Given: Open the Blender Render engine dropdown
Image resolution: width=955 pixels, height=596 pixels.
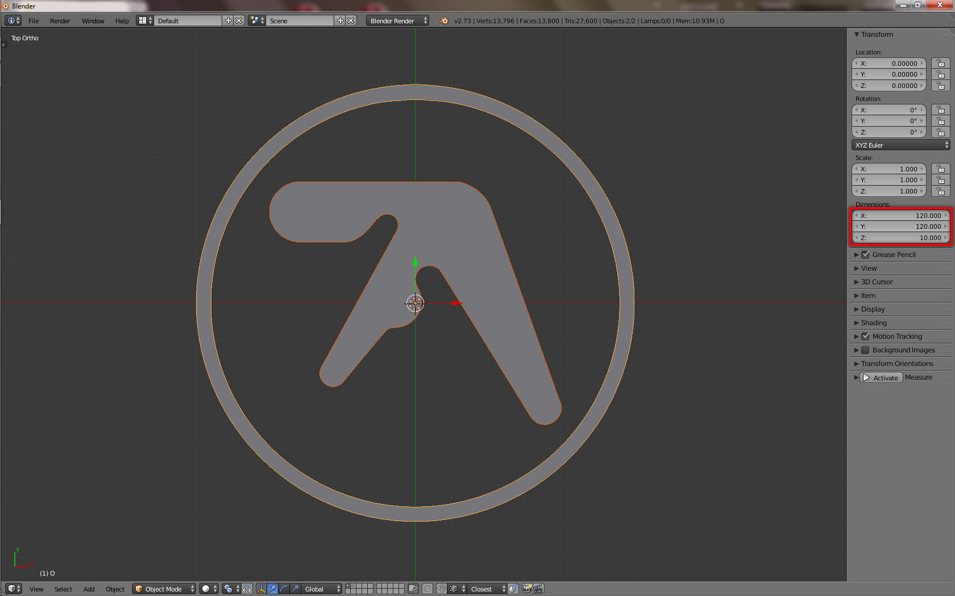Looking at the screenshot, I should [x=397, y=20].
